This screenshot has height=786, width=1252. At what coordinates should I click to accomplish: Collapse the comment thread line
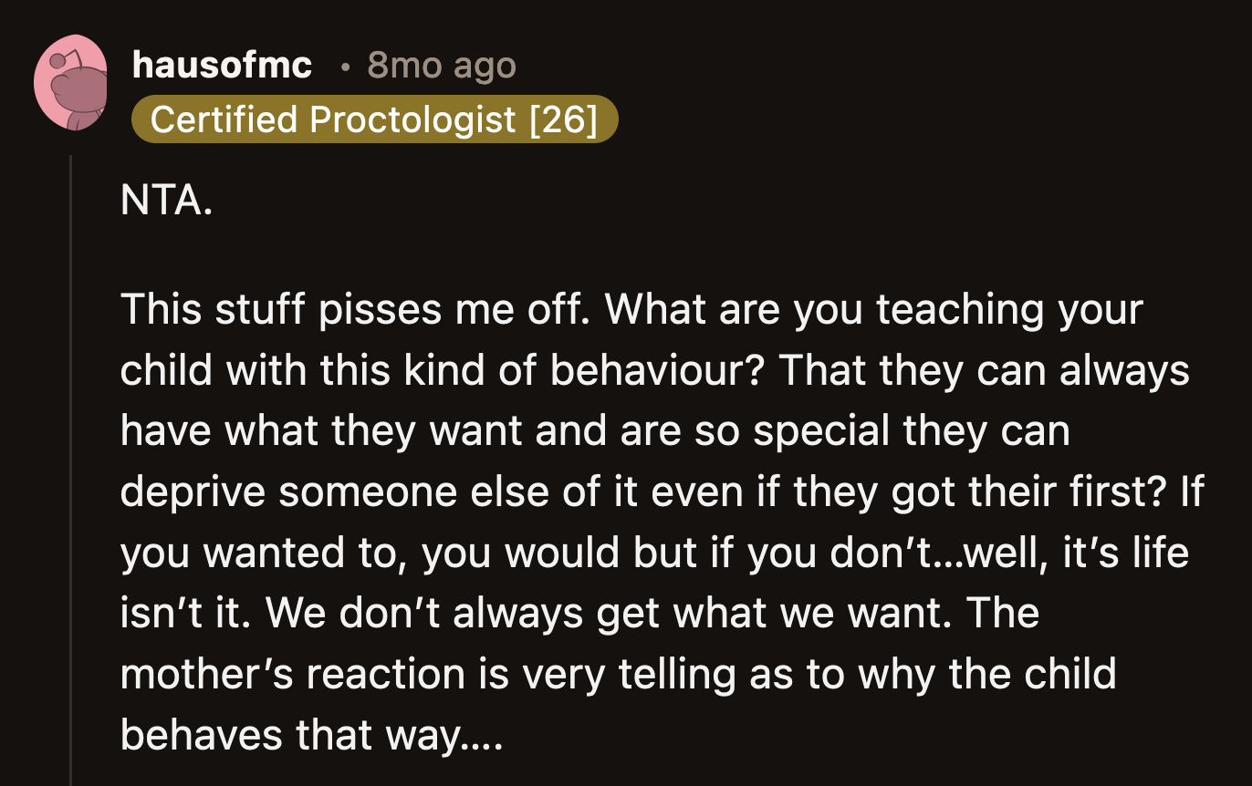tap(72, 456)
